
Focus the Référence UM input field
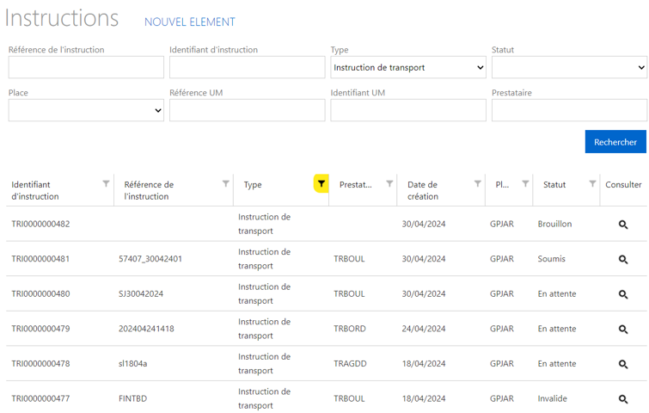pos(247,110)
